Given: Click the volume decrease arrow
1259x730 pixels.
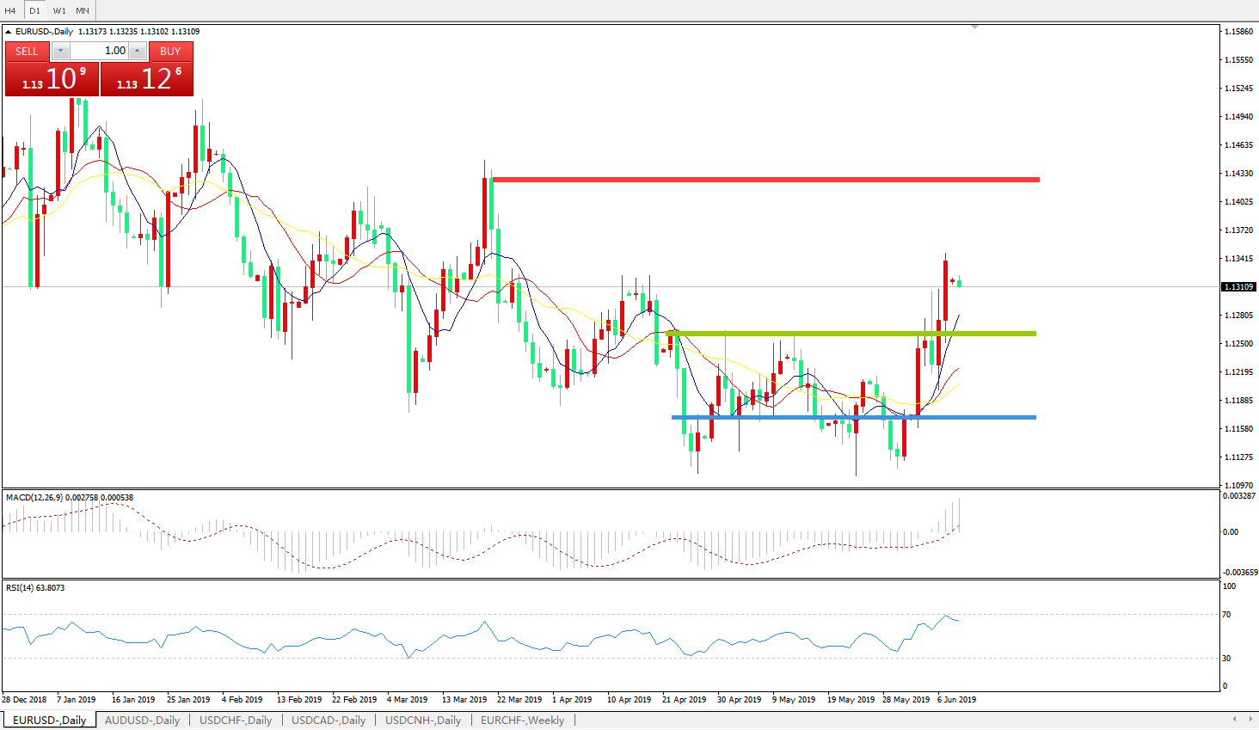Looking at the screenshot, I should [60, 52].
